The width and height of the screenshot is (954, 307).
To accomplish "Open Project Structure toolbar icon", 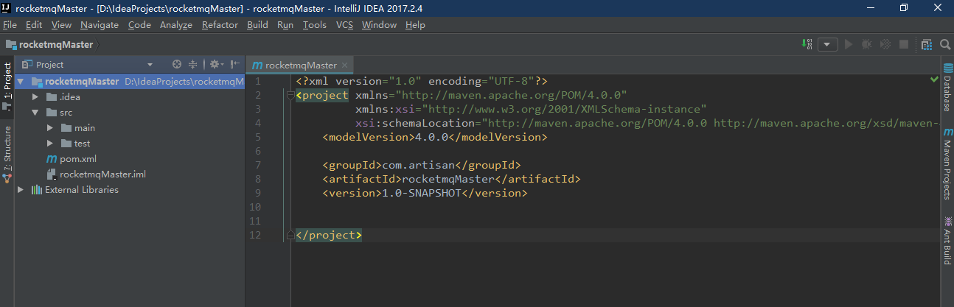I will coord(926,44).
